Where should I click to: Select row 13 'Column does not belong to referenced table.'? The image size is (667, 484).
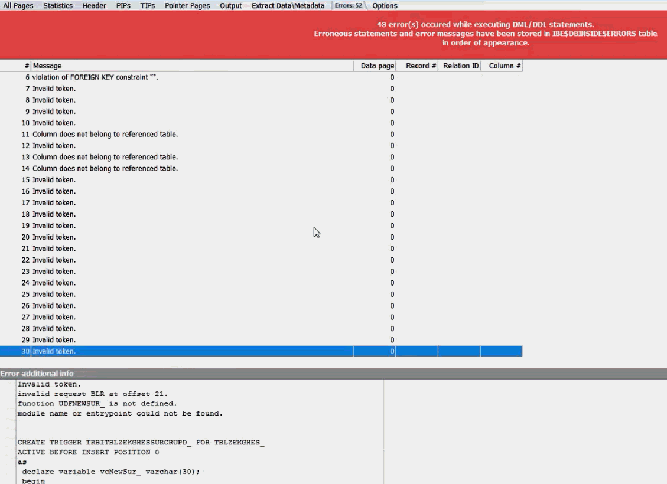pyautogui.click(x=261, y=157)
